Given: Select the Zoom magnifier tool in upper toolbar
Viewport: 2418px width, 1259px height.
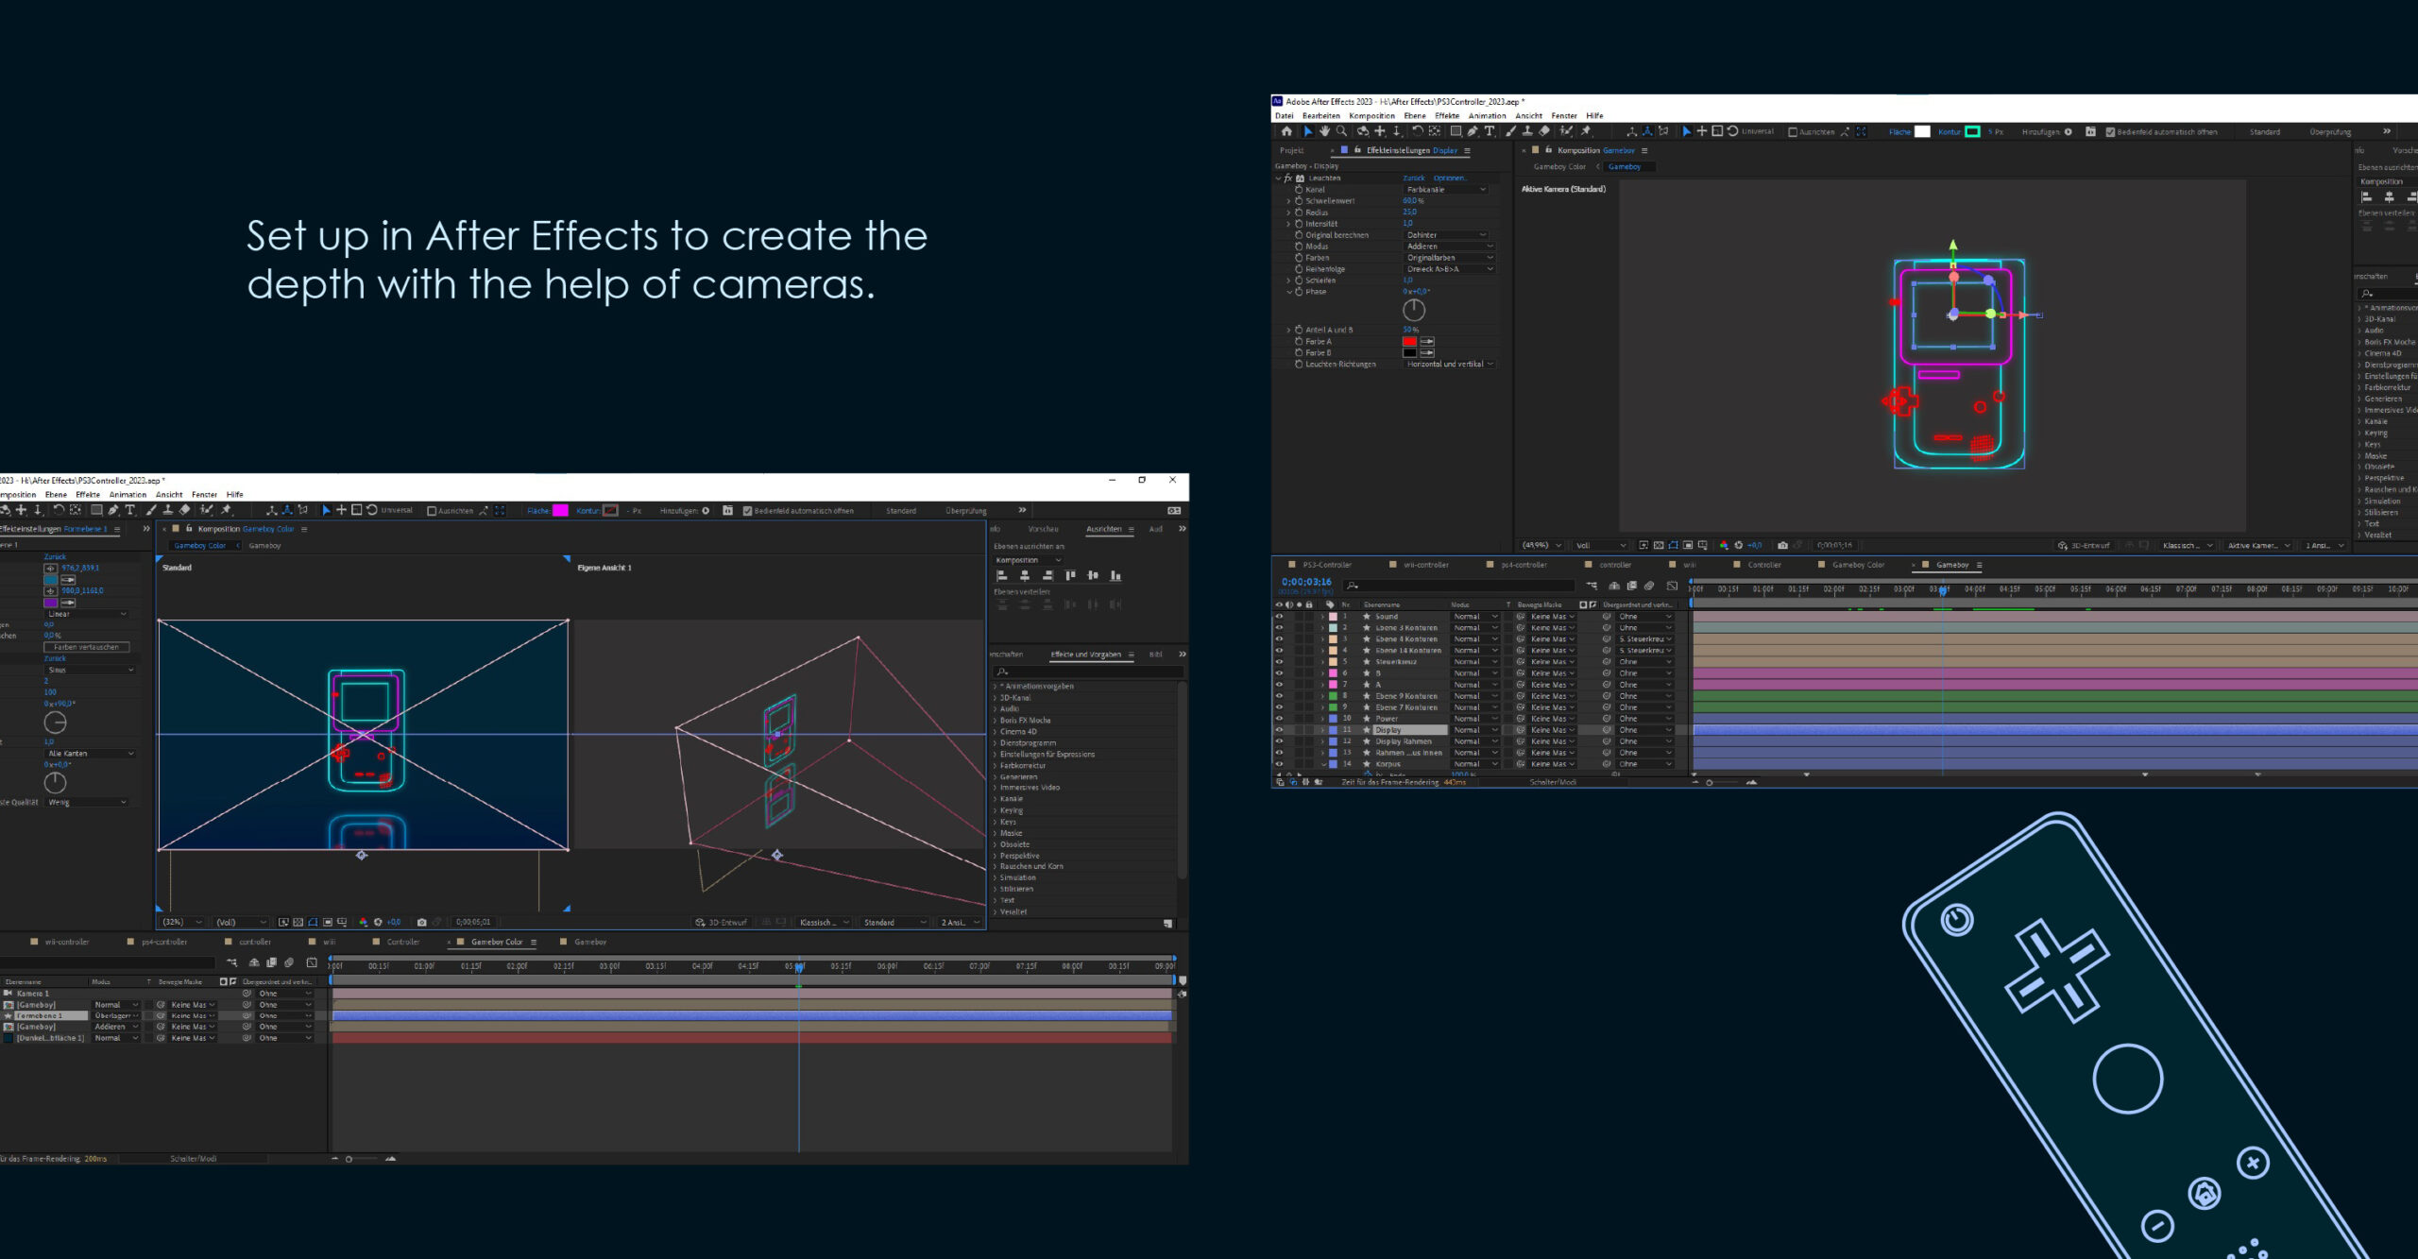Looking at the screenshot, I should click(1341, 132).
